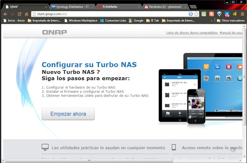Open the Inicio - Inicio bookmark
This screenshot has height=163, width=247.
(14, 21)
